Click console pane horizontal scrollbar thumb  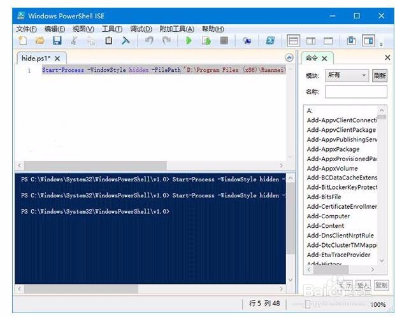click(x=81, y=288)
